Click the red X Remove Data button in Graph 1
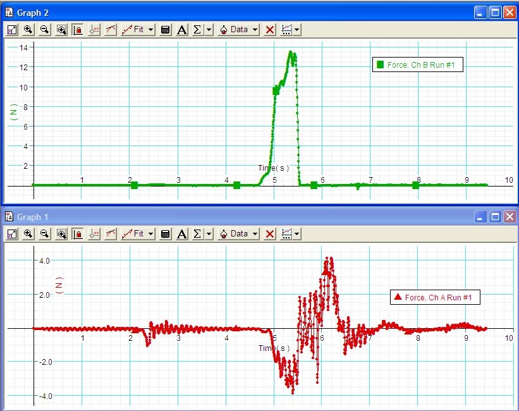The image size is (519, 411). [270, 234]
